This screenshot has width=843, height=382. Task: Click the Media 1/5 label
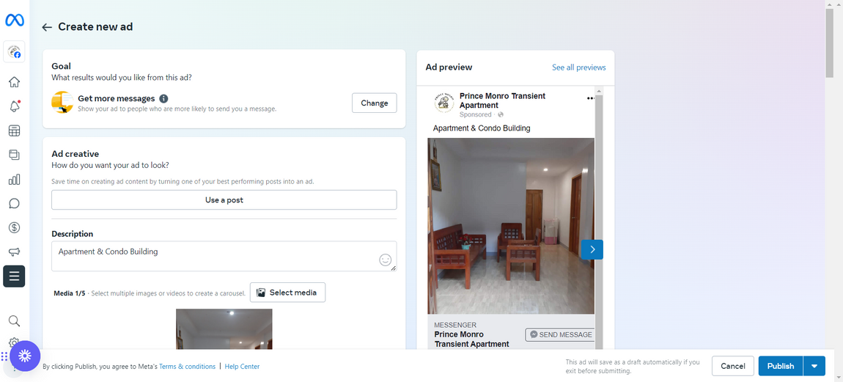[70, 293]
